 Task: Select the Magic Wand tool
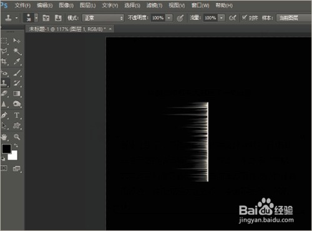(x=17, y=51)
